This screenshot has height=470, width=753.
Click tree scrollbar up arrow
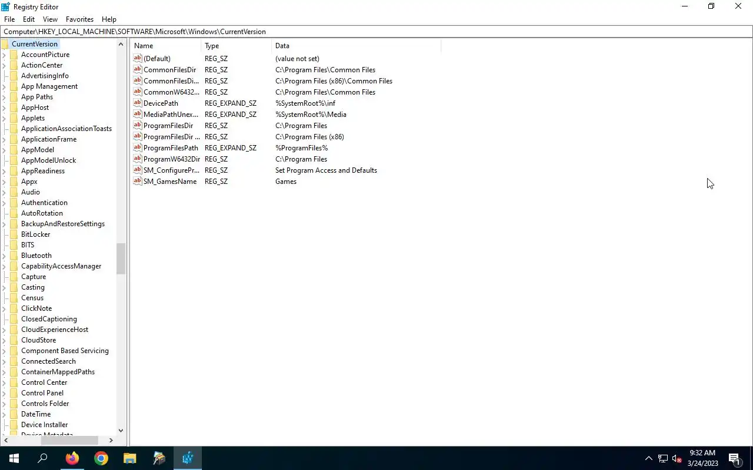121,44
